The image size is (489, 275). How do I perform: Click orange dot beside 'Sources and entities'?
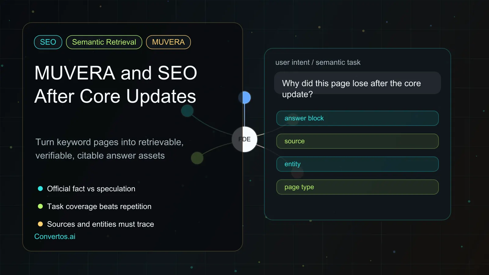40,224
